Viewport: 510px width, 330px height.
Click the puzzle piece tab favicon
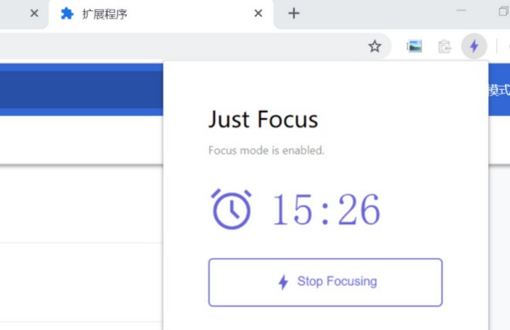[67, 14]
